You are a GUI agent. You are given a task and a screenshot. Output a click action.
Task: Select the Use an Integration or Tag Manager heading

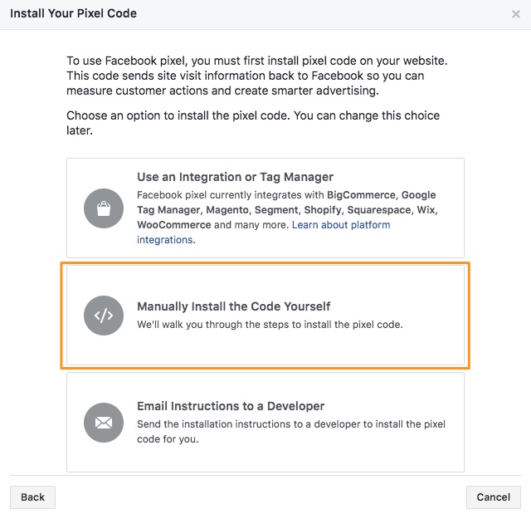coord(235,177)
